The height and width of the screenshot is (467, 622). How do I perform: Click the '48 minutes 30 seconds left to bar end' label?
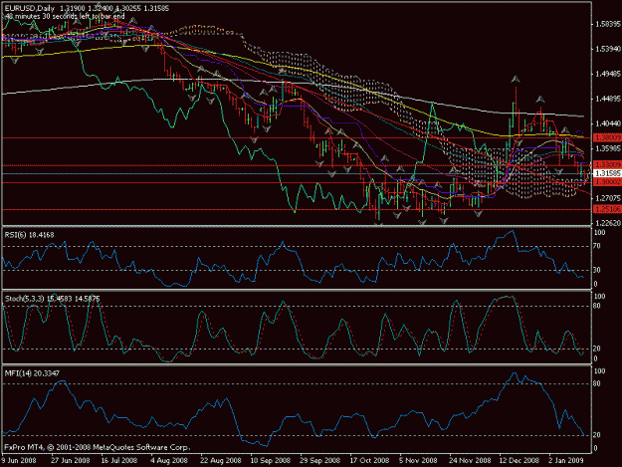coord(64,16)
